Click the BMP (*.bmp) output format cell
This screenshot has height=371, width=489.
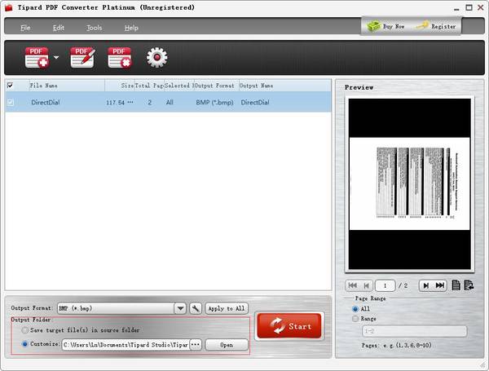(214, 103)
